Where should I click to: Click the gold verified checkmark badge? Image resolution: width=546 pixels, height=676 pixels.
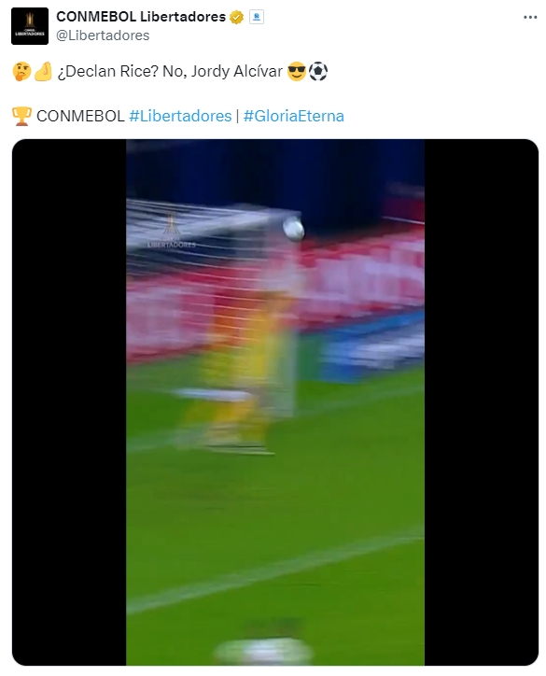point(236,17)
